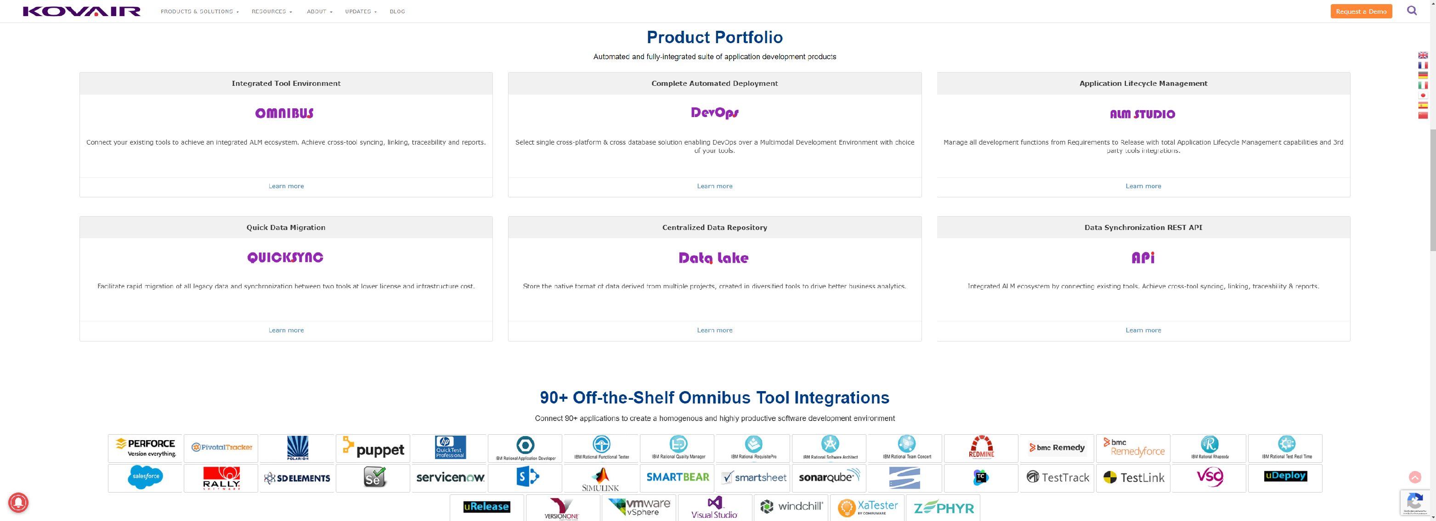The width and height of the screenshot is (1436, 521).
Task: Go to the Blog menu item
Action: click(x=397, y=11)
